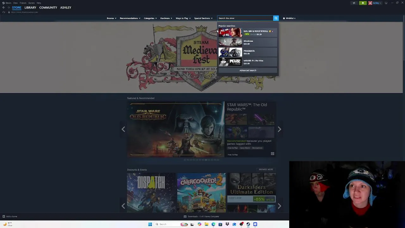Go forward with the navigation forward arrow
The image size is (405, 228).
[x=9, y=7]
